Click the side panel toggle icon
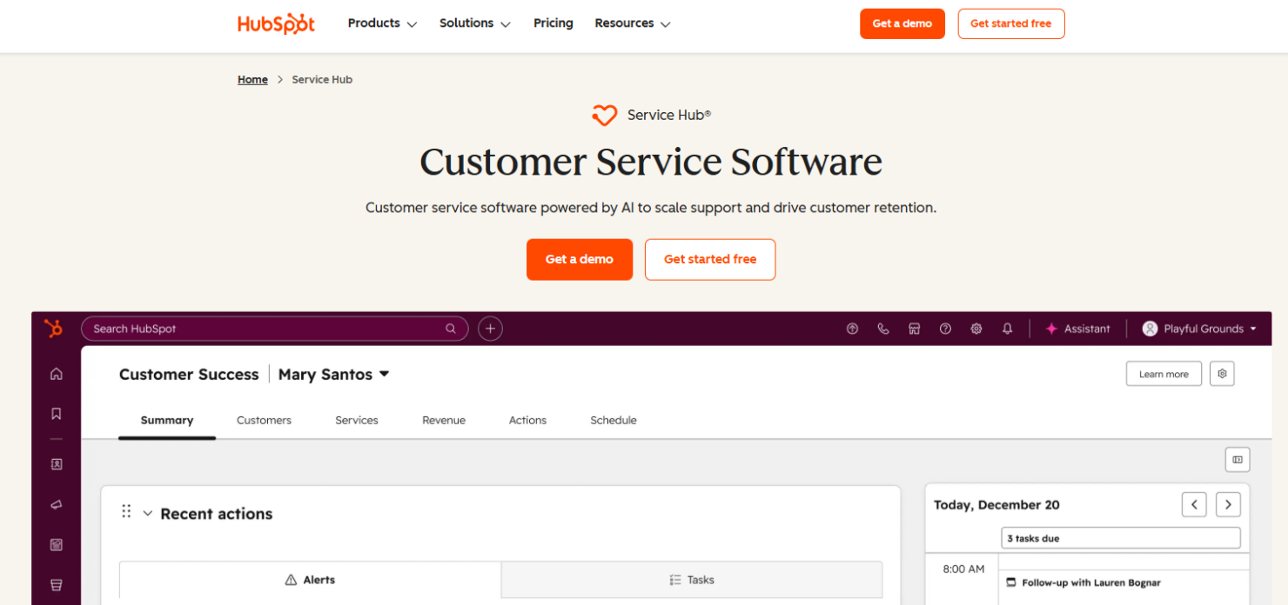 pyautogui.click(x=1238, y=460)
